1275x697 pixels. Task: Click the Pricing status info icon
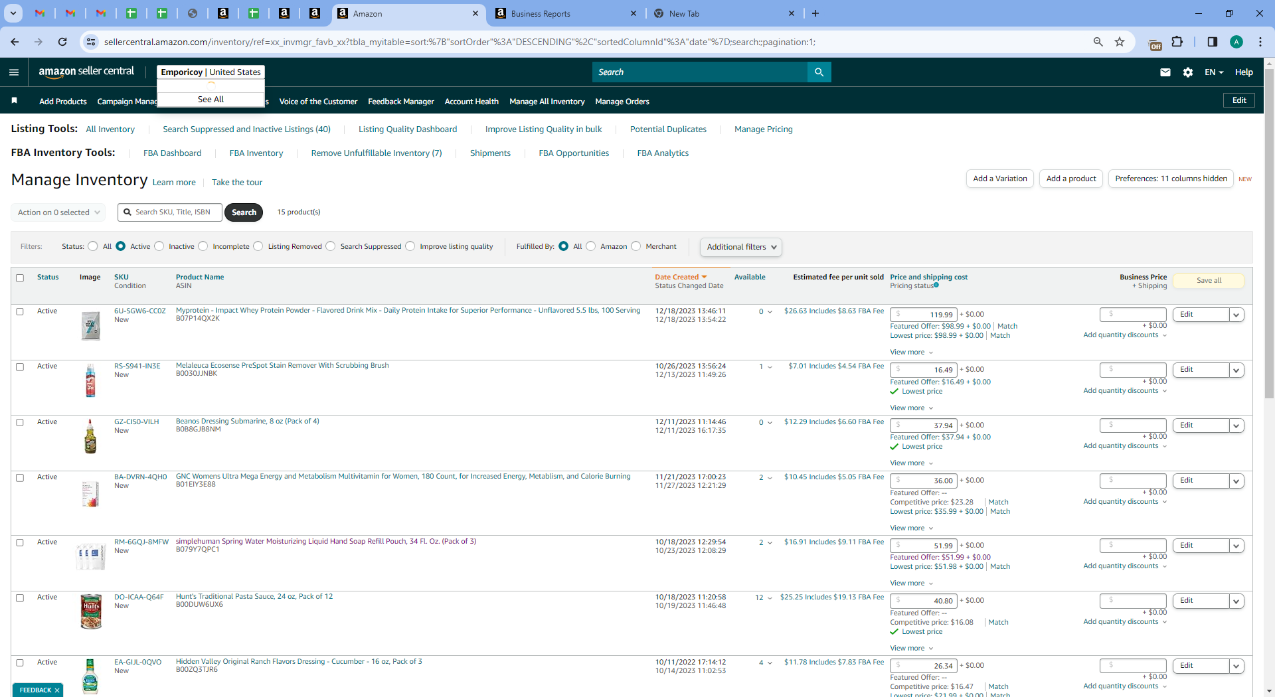pyautogui.click(x=936, y=285)
